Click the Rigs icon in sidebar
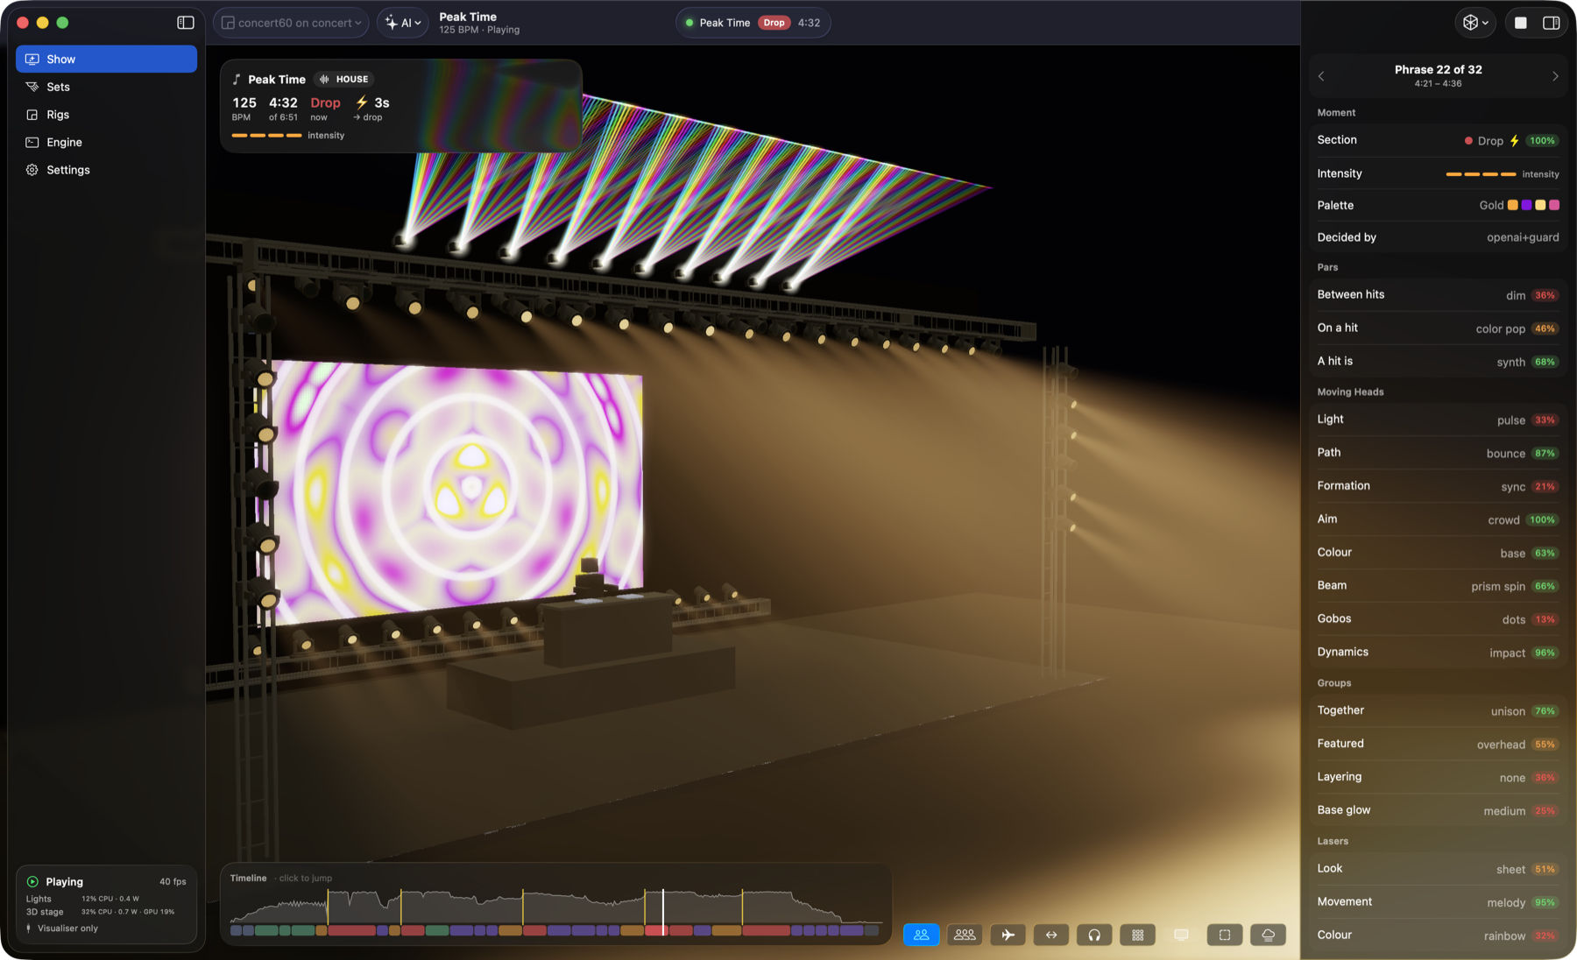The height and width of the screenshot is (960, 1577). pyautogui.click(x=32, y=115)
